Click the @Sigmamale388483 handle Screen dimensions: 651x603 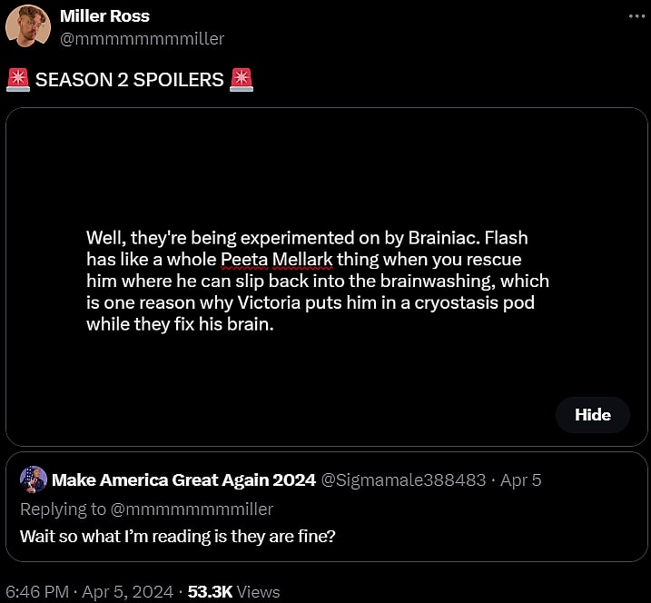pyautogui.click(x=404, y=479)
